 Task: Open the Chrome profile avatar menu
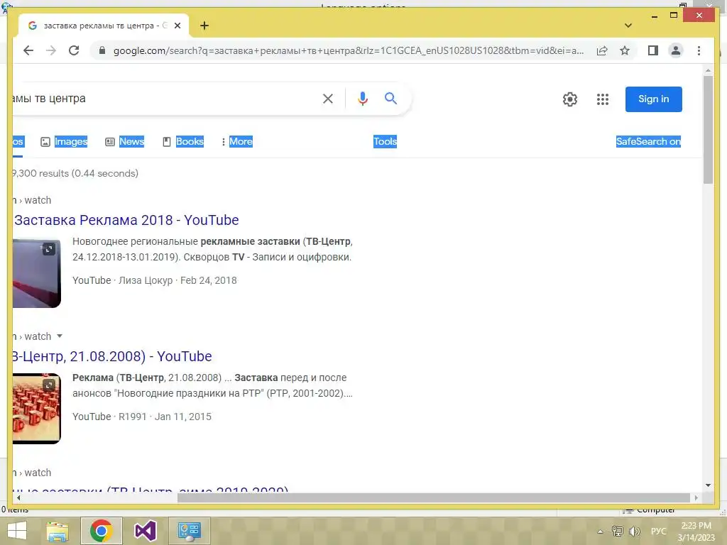tap(676, 50)
